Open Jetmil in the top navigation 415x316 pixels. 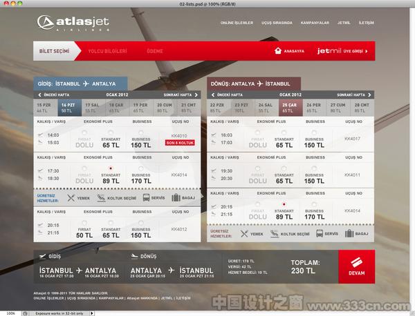tap(344, 23)
